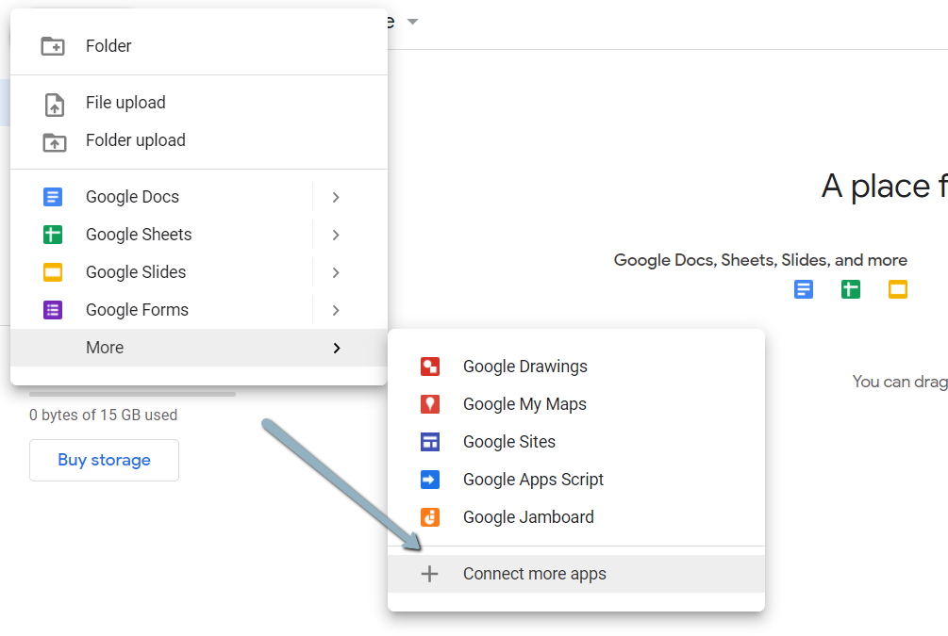The height and width of the screenshot is (636, 948).
Task: Select the new Folder icon
Action: pos(52,45)
